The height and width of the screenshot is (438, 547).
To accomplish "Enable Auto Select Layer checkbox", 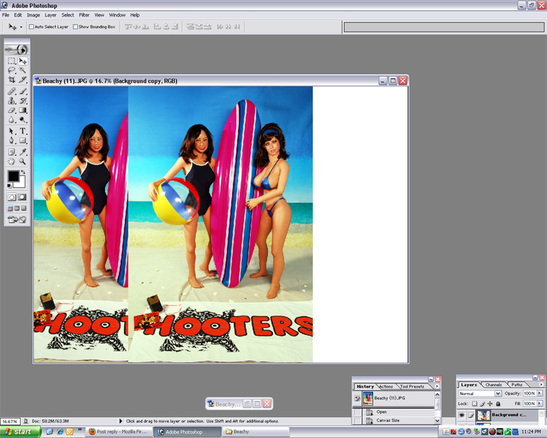I will coord(31,27).
